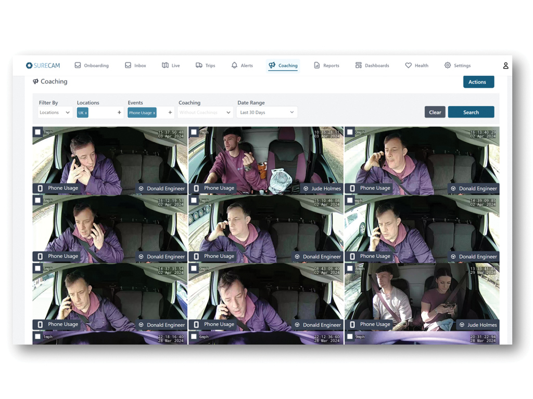Click the Actions button
This screenshot has height=399, width=533.
(x=479, y=82)
